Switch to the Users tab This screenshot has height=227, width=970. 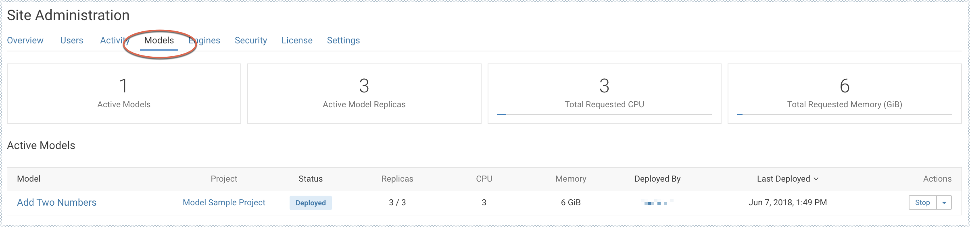[x=72, y=40]
